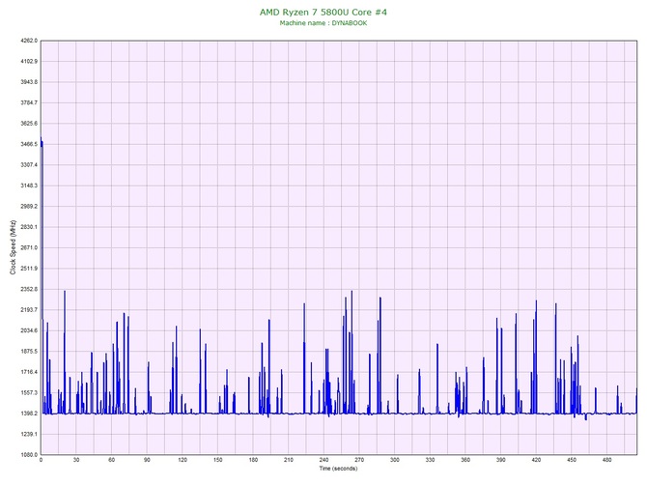This screenshot has width=647, height=485.
Task: Click the y-axis value 2193.7
Action: click(x=29, y=309)
